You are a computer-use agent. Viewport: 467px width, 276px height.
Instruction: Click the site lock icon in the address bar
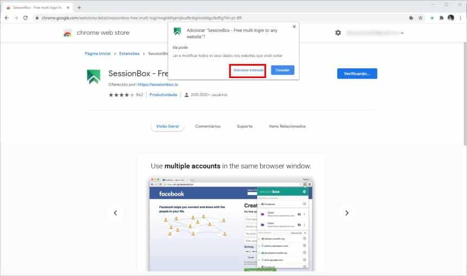(37, 18)
